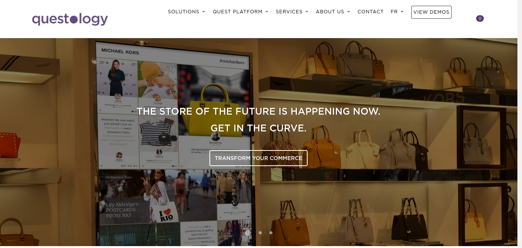Expand the About Us menu arrow
Screen dimensions: 522x248
349,12
